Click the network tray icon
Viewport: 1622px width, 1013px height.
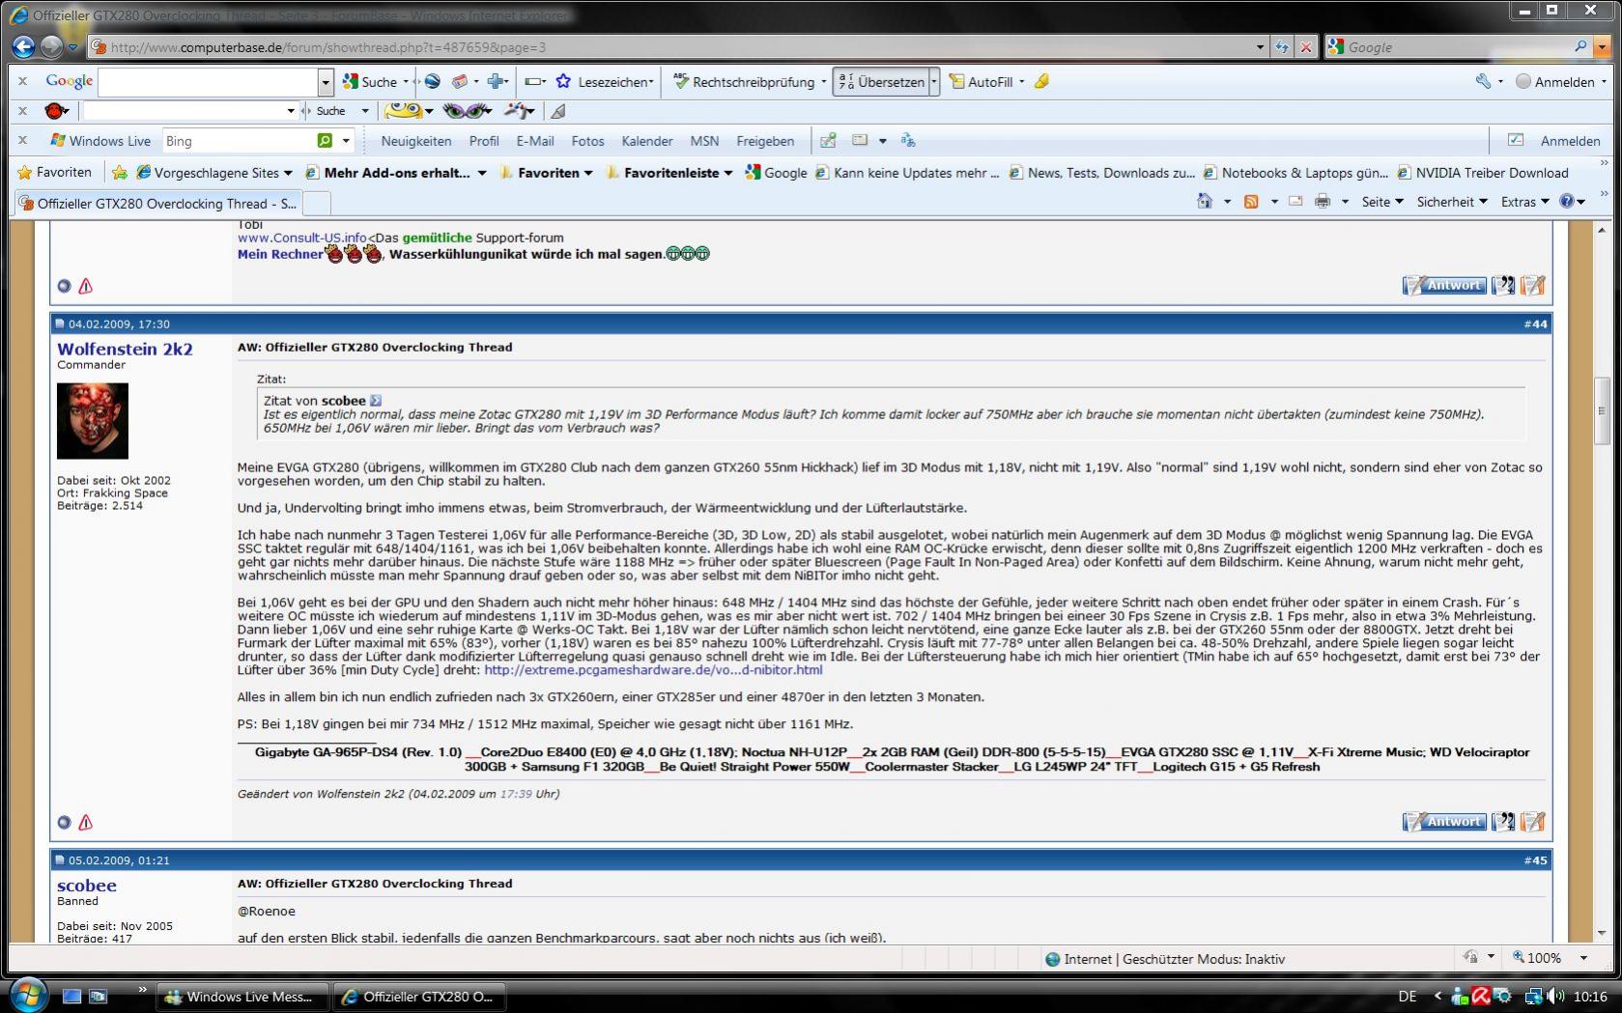[x=1533, y=997]
